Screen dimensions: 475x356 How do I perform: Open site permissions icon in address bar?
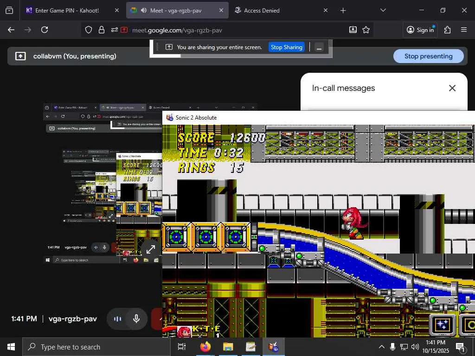[x=114, y=30]
